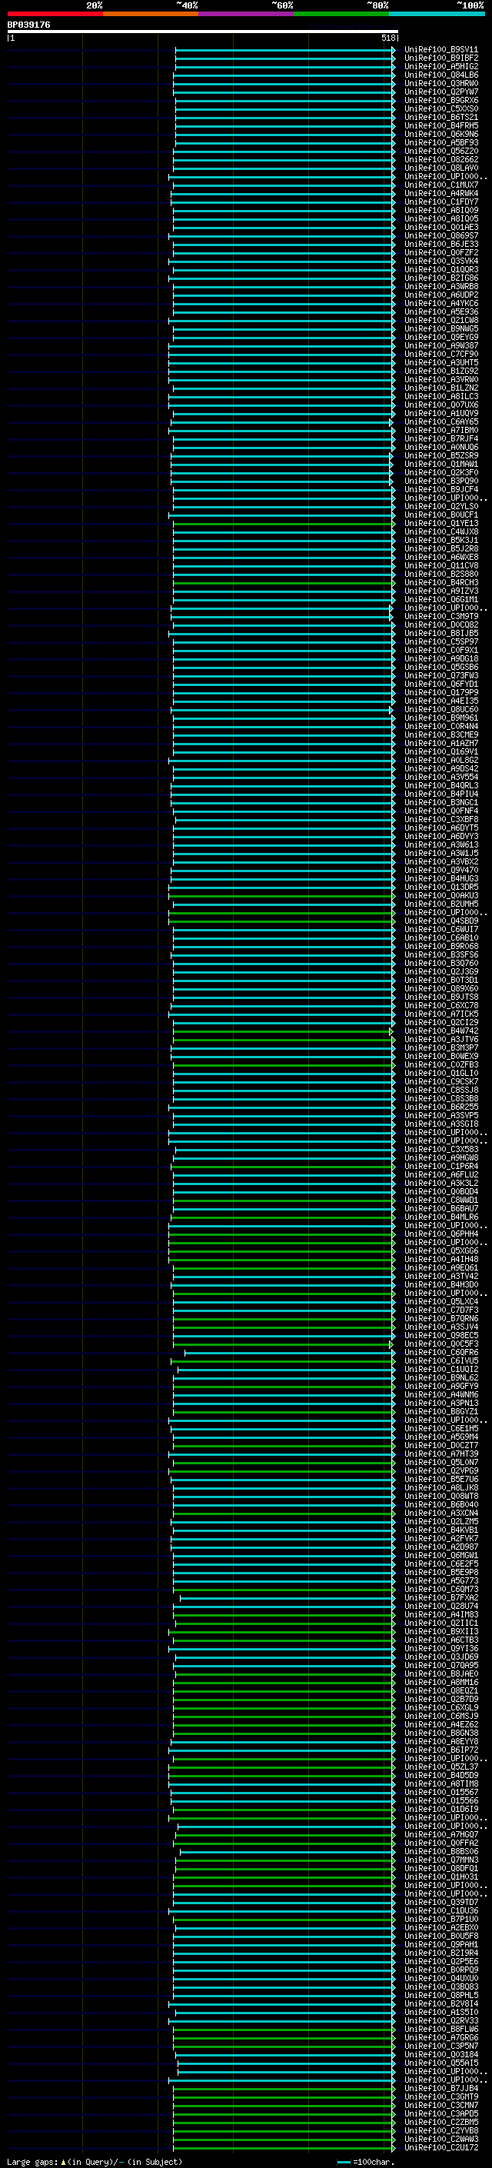Click entry UniRef100_Q8UC60
The image size is (492, 2168).
[440, 710]
